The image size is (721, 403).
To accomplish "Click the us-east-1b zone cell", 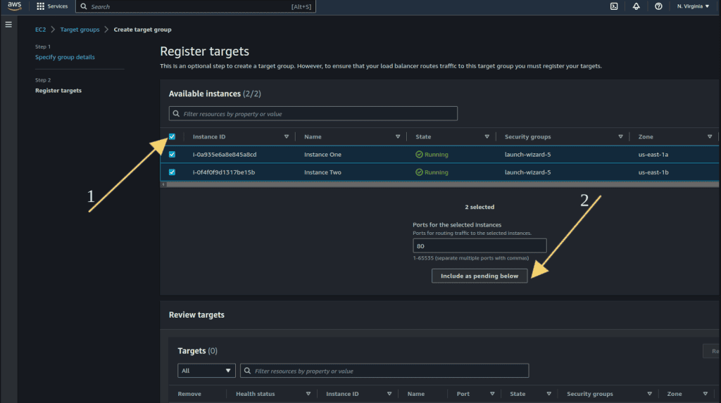I will pyautogui.click(x=653, y=172).
